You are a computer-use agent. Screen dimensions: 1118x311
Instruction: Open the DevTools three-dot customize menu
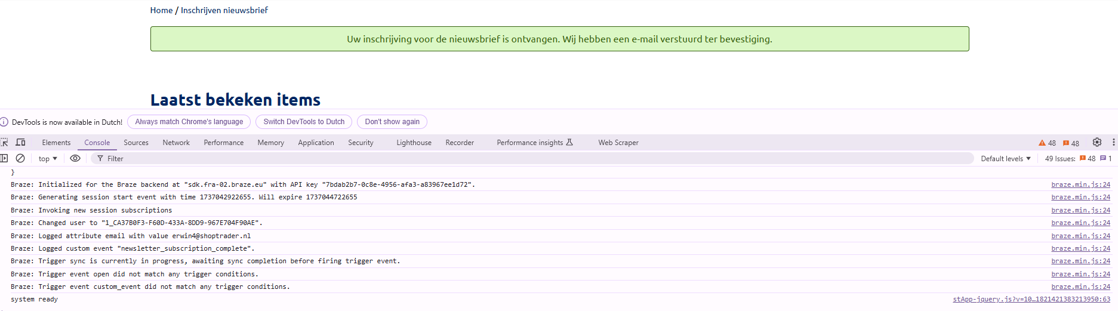[x=1113, y=143]
